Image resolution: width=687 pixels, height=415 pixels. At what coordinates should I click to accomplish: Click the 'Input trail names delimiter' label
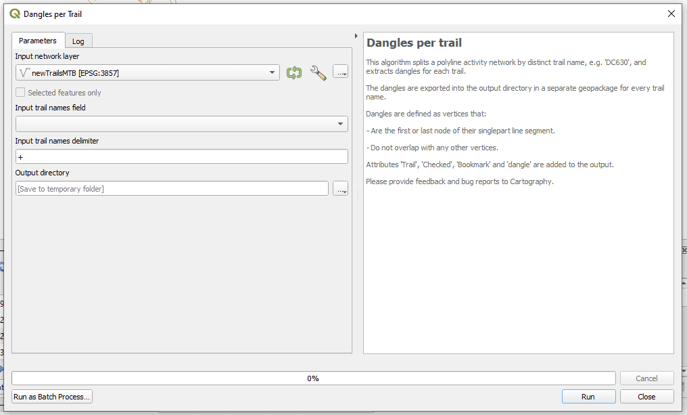57,141
